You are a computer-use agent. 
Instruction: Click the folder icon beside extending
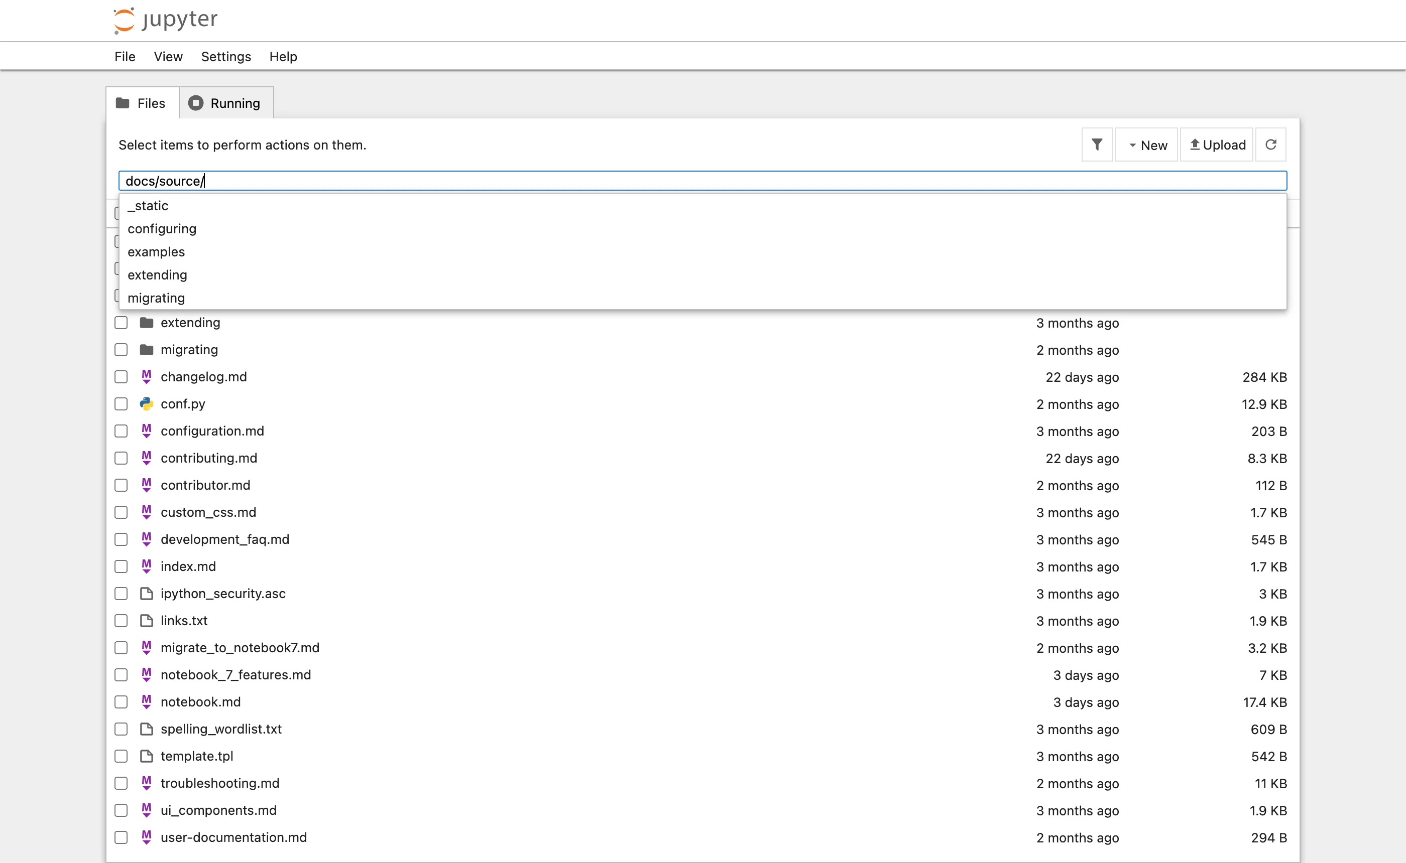coord(147,323)
